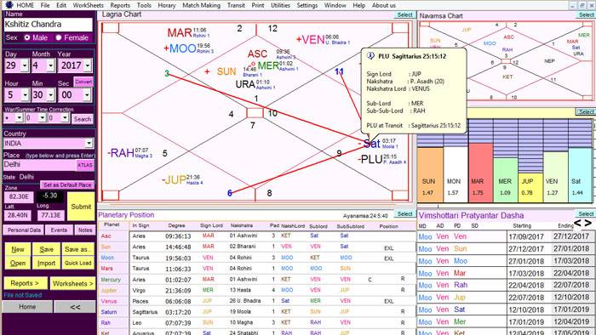Click the Name input field

click(49, 25)
